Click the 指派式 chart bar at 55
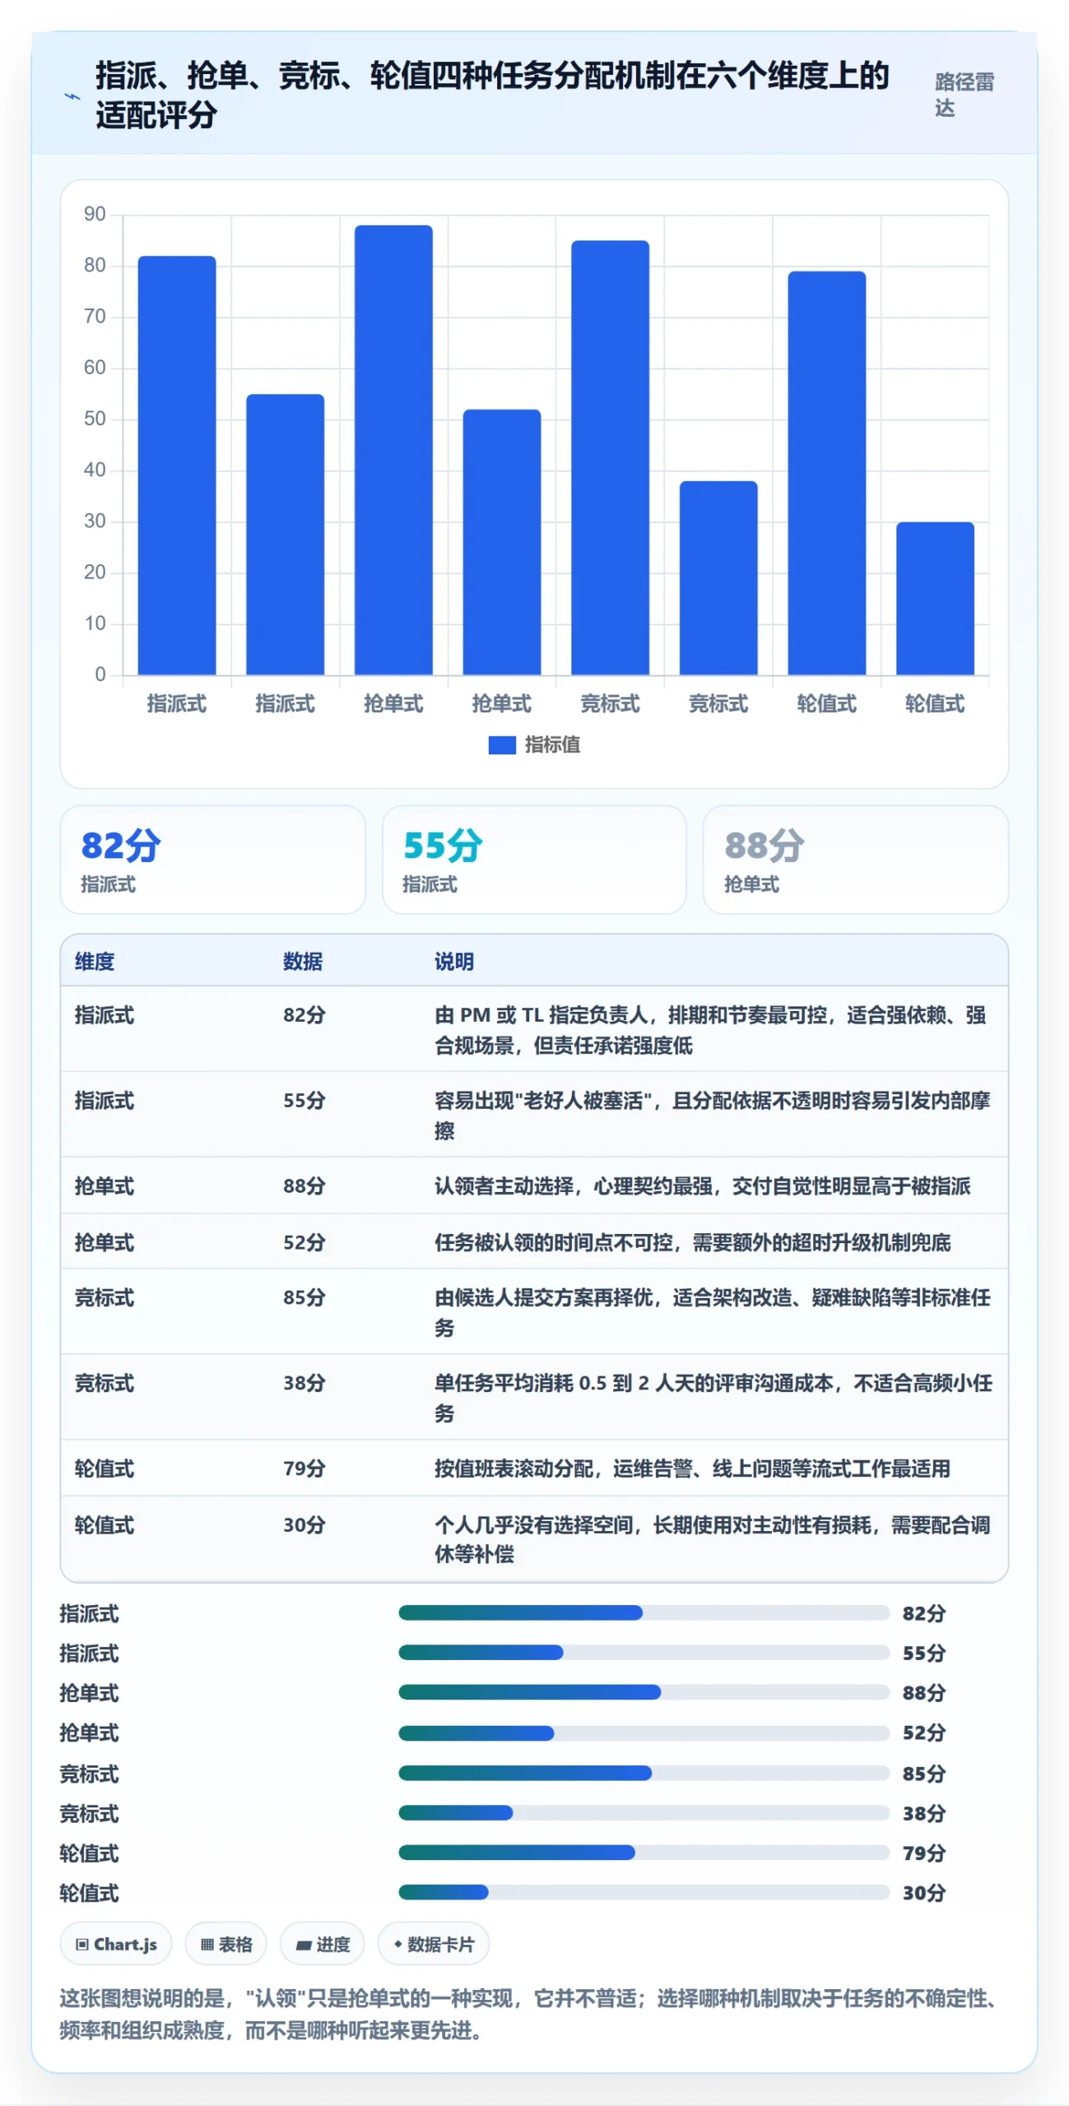Image resolution: width=1069 pixels, height=2106 pixels. pyautogui.click(x=285, y=535)
